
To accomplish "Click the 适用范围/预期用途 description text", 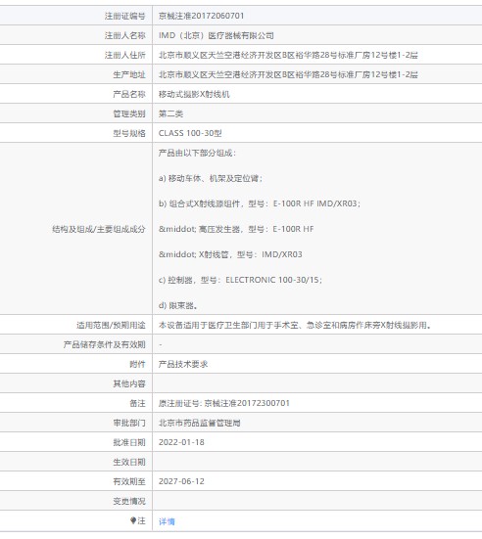I will tap(295, 325).
